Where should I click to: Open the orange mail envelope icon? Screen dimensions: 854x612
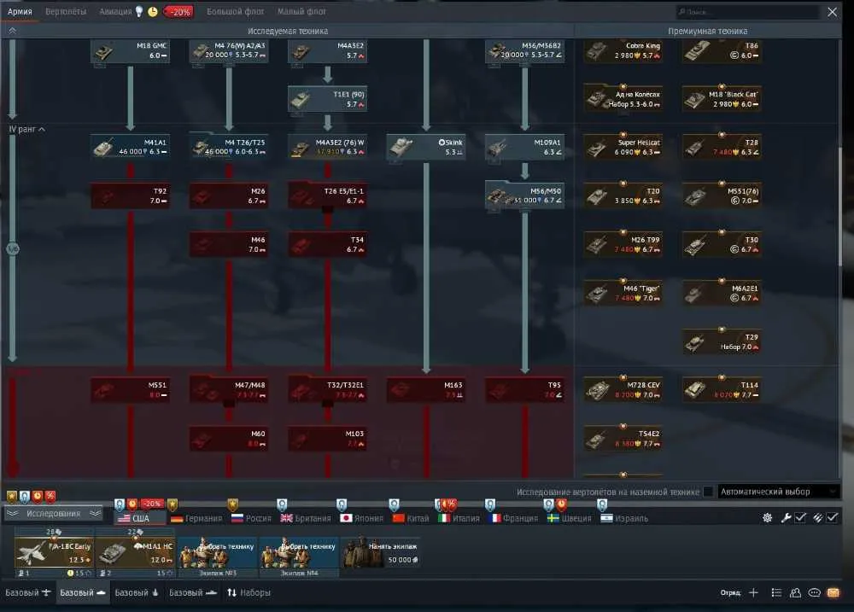(x=834, y=592)
